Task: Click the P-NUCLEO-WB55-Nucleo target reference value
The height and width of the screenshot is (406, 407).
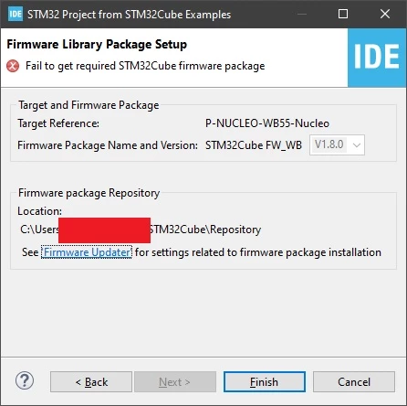Action: point(267,123)
